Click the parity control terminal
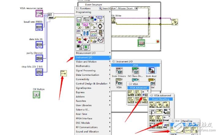The image size is (218, 135). coord(39,58)
